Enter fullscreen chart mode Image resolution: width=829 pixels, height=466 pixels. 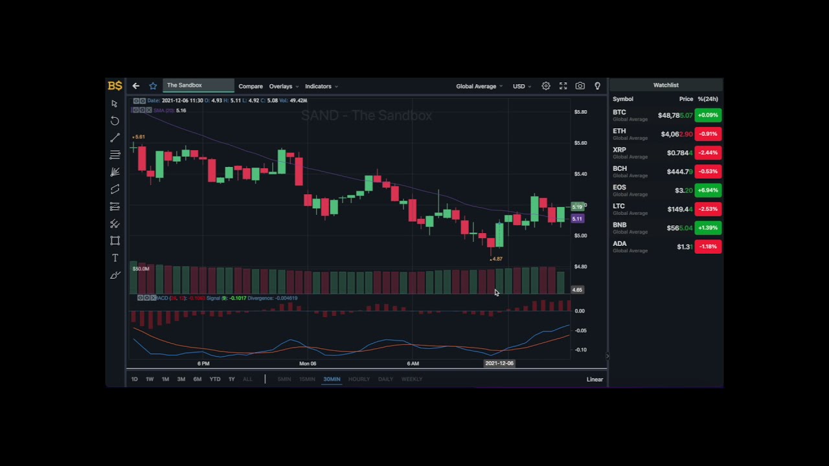tap(563, 86)
